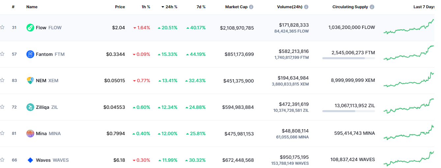The image size is (441, 168).
Task: Show the Market Cap info tooltip icon
Action: [251, 7]
